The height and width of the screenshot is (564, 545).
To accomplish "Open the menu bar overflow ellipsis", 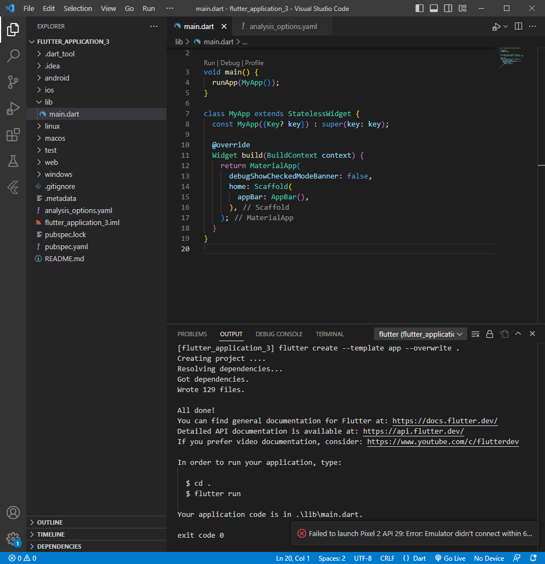I will pyautogui.click(x=170, y=8).
